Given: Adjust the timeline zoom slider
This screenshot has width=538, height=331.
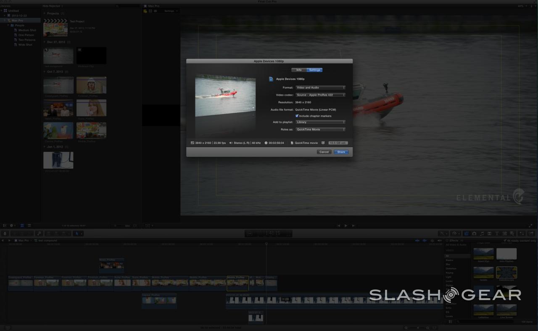Looking at the screenshot, I should tap(419, 328).
